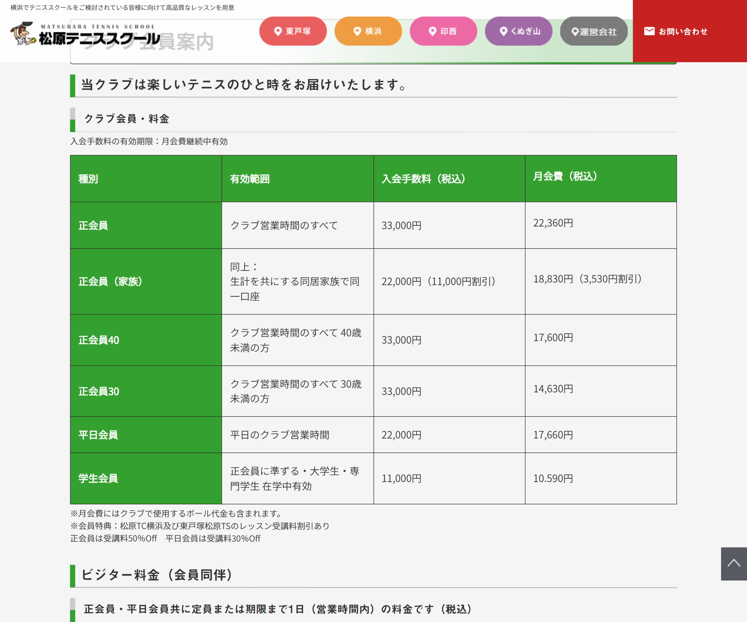Click the 正会員 row label
The width and height of the screenshot is (747, 622).
(x=146, y=225)
